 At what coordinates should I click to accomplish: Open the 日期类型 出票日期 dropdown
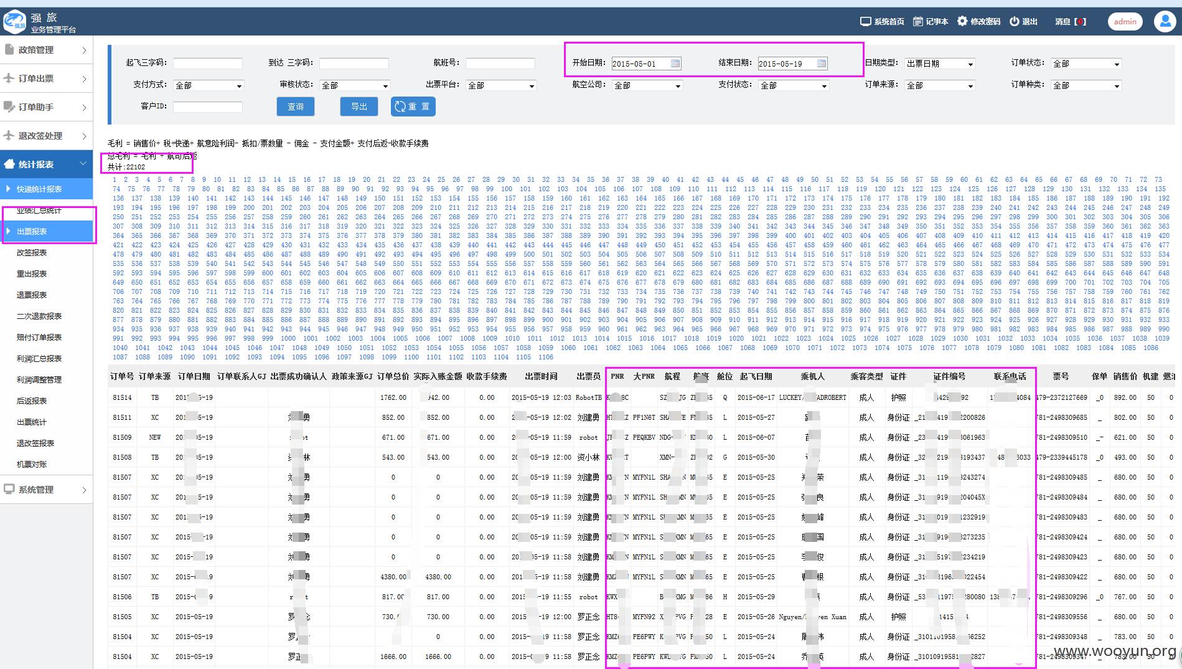(939, 64)
